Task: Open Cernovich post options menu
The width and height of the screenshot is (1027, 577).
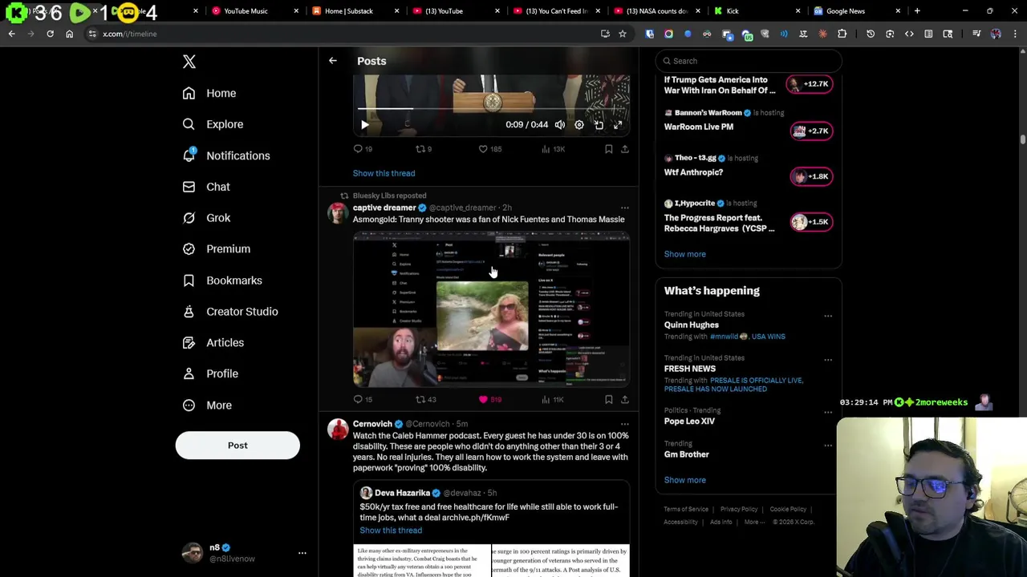Action: point(625,425)
